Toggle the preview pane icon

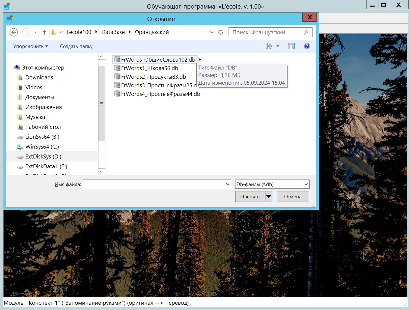(x=291, y=46)
